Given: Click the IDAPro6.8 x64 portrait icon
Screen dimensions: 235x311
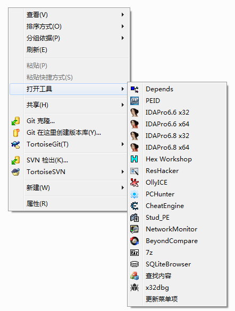Looking at the screenshot, I should coord(135,148).
